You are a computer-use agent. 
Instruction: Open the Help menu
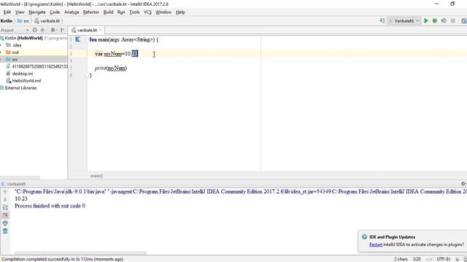pos(180,12)
